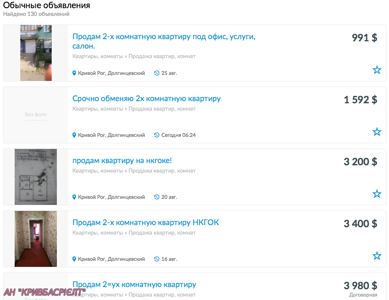Click location pin on the НКГОК listing row
Screen dimensions: 389x300
pos(74,259)
